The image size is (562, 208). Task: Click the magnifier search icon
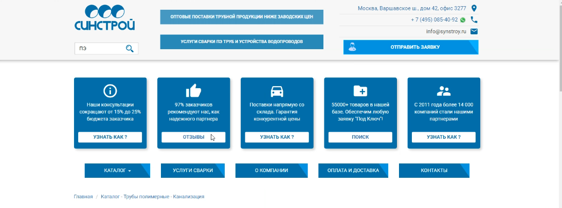pos(130,49)
